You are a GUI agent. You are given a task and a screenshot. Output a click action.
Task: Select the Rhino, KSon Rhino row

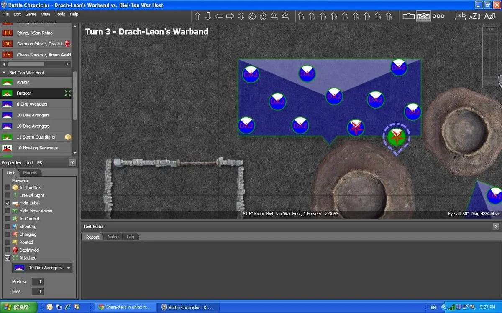click(36, 33)
